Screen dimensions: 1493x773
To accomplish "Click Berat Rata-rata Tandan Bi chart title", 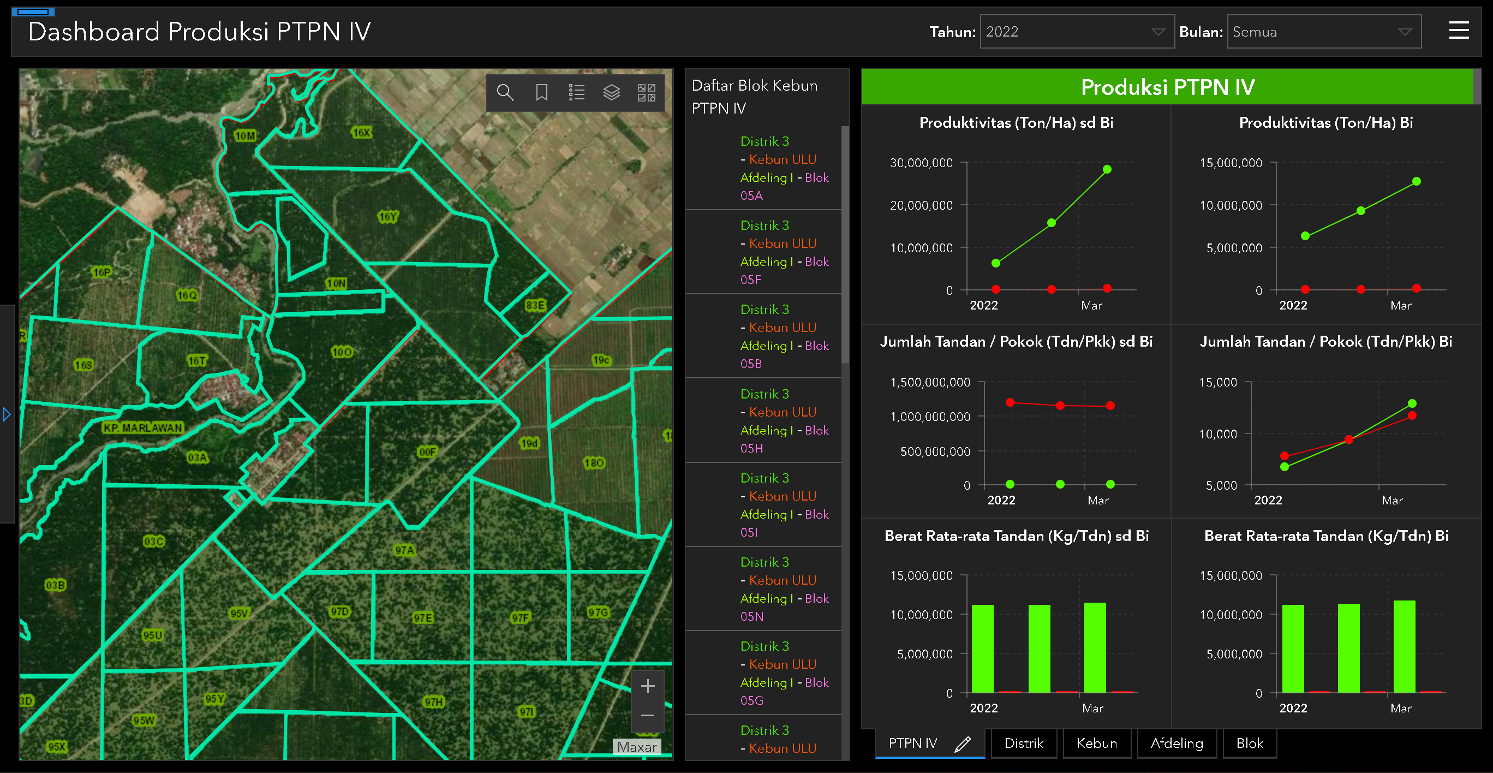I will coord(1326,536).
